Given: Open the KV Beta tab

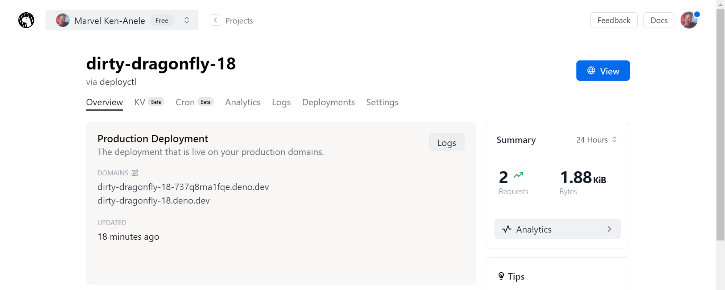Looking at the screenshot, I should [149, 102].
